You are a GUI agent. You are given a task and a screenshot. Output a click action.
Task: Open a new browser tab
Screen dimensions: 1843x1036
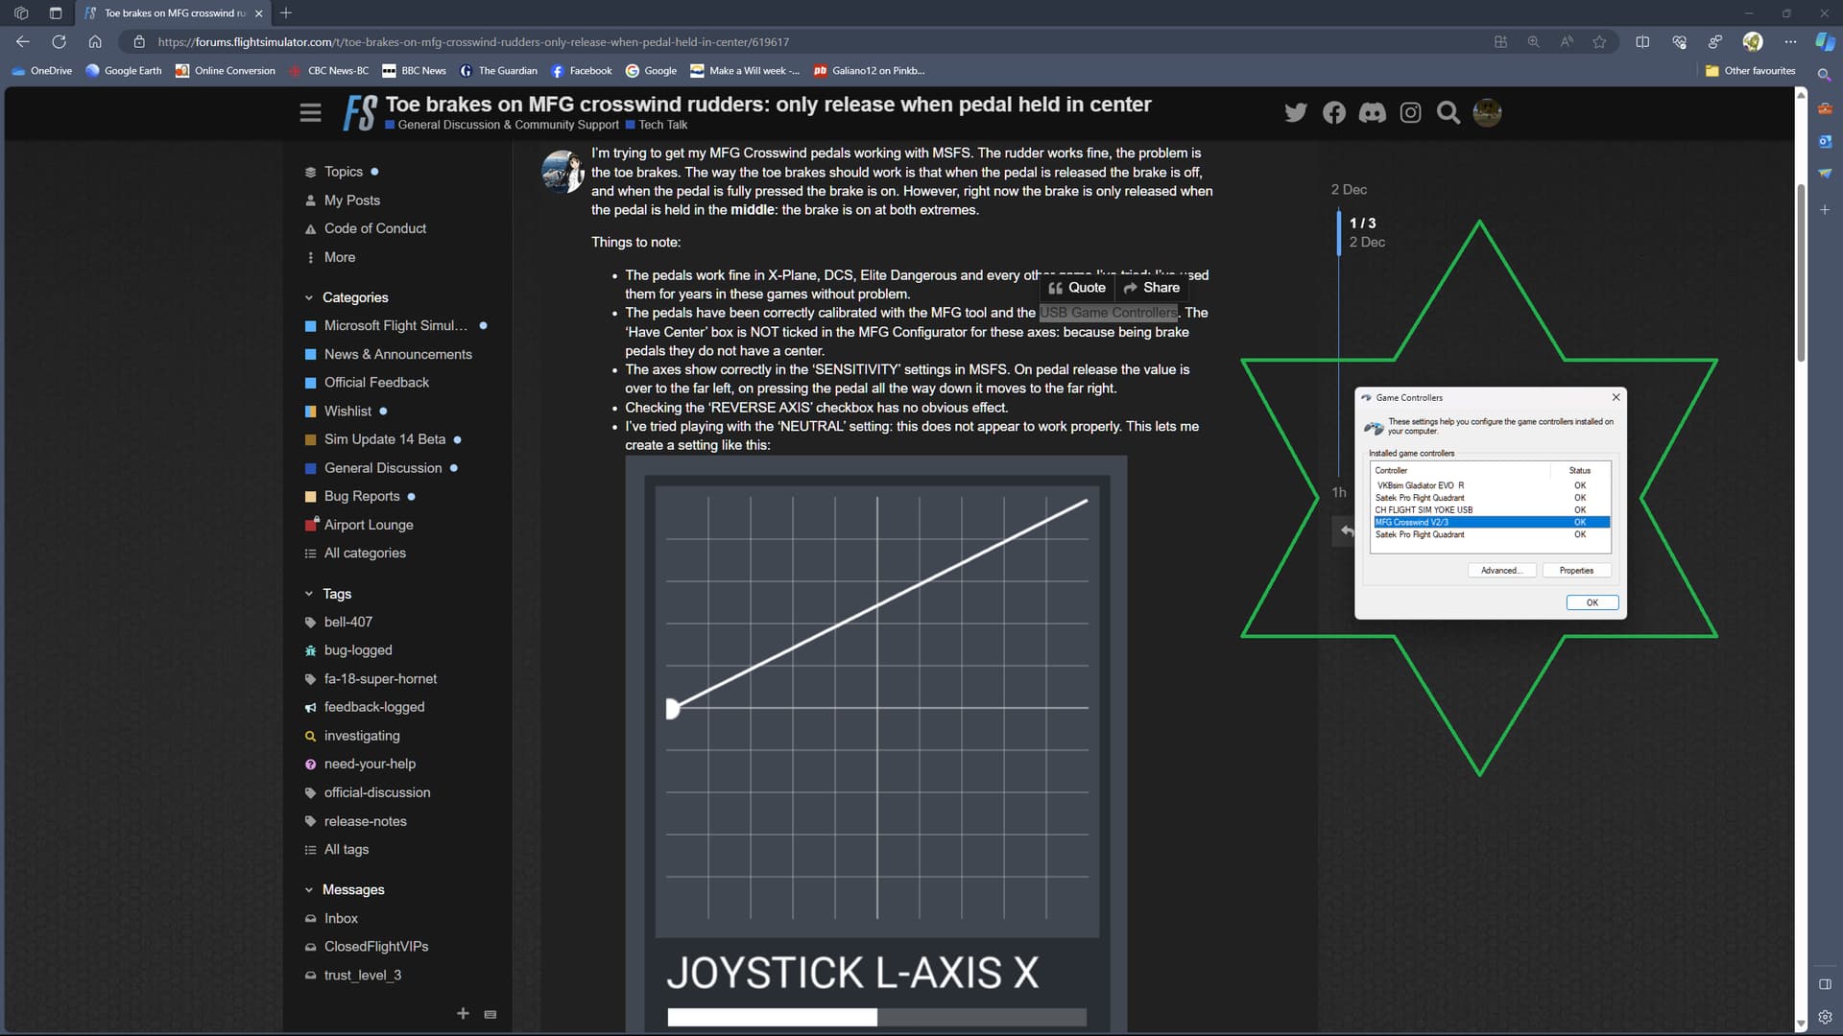pos(286,12)
